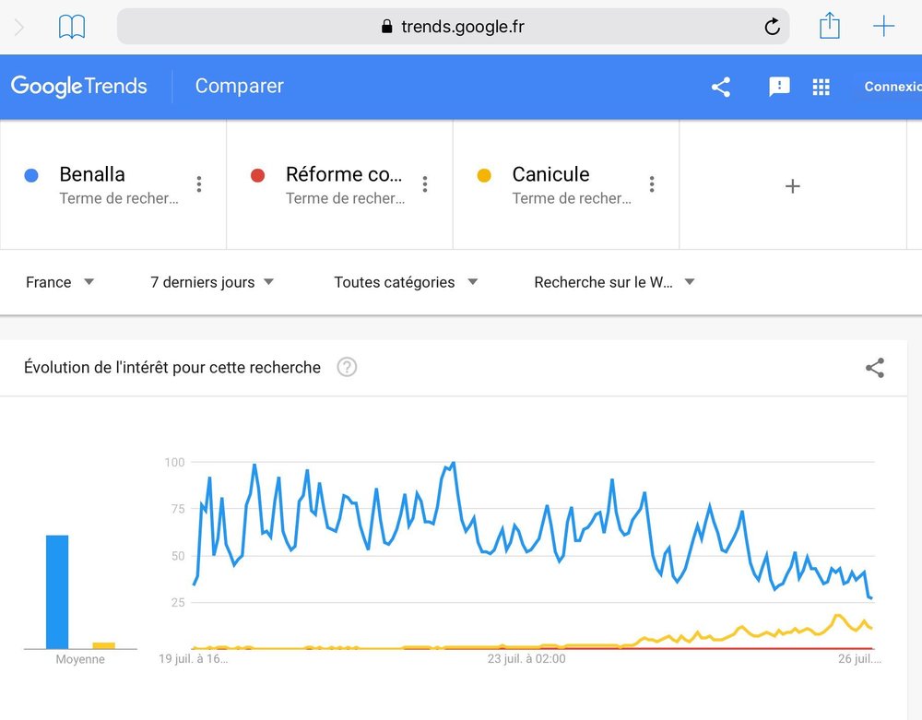Open options menu for Réforme term

[x=425, y=184]
